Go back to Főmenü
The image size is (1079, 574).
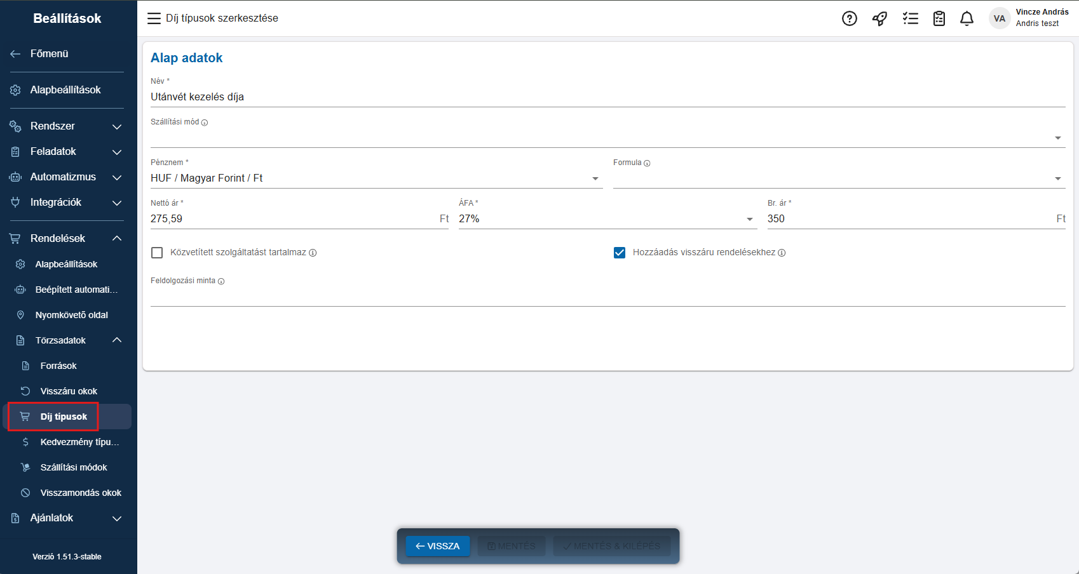pyautogui.click(x=49, y=54)
